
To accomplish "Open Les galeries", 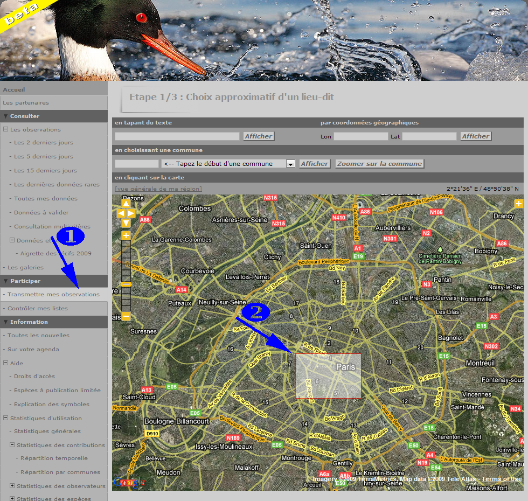I will click(x=26, y=268).
